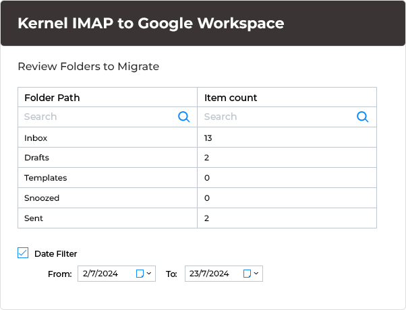Click the Sent item count 2
The image size is (406, 310).
(x=206, y=218)
